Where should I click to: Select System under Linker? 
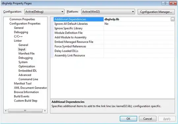[x=23, y=62]
